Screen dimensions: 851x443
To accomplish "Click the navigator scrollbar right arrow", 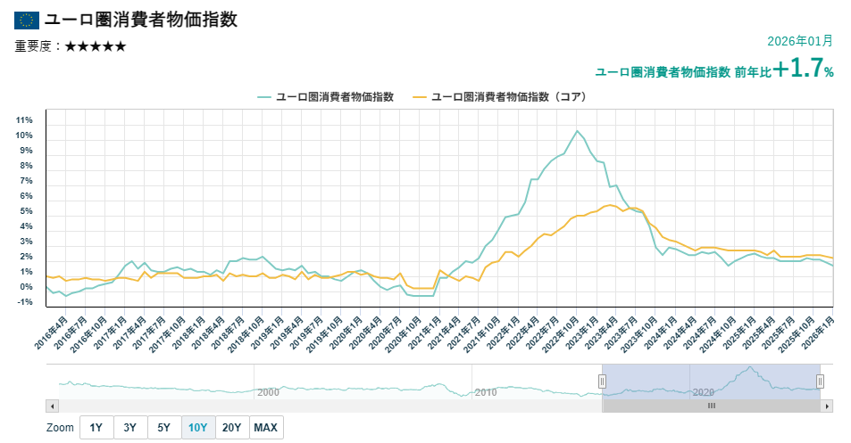I will pos(827,406).
